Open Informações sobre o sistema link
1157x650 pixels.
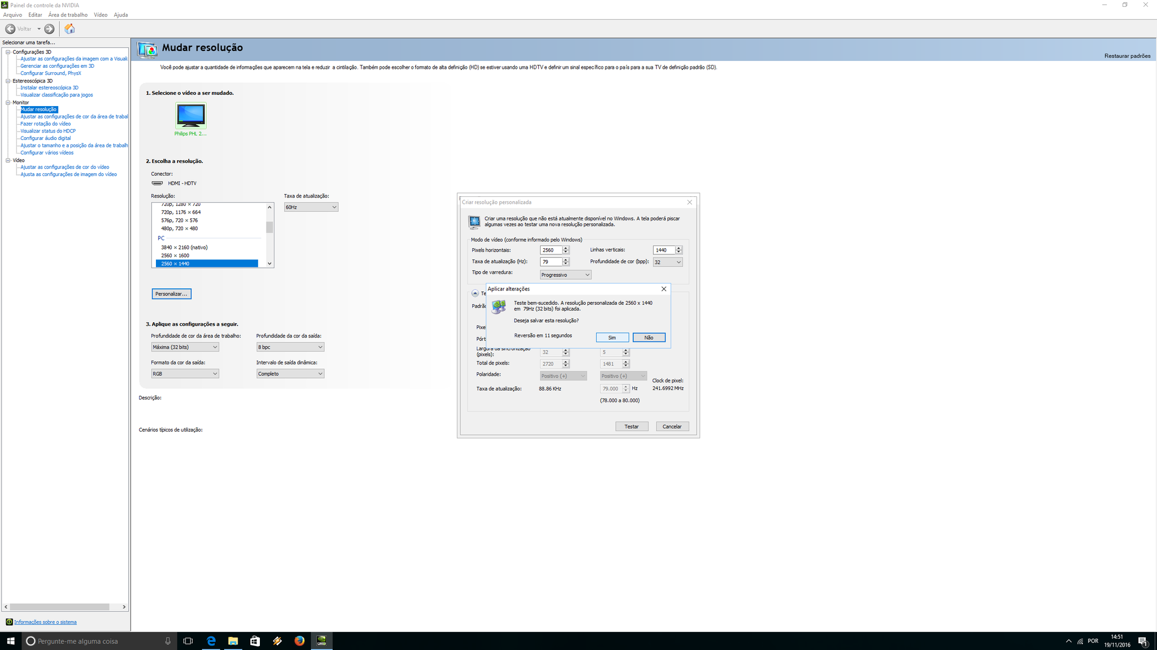(x=45, y=622)
